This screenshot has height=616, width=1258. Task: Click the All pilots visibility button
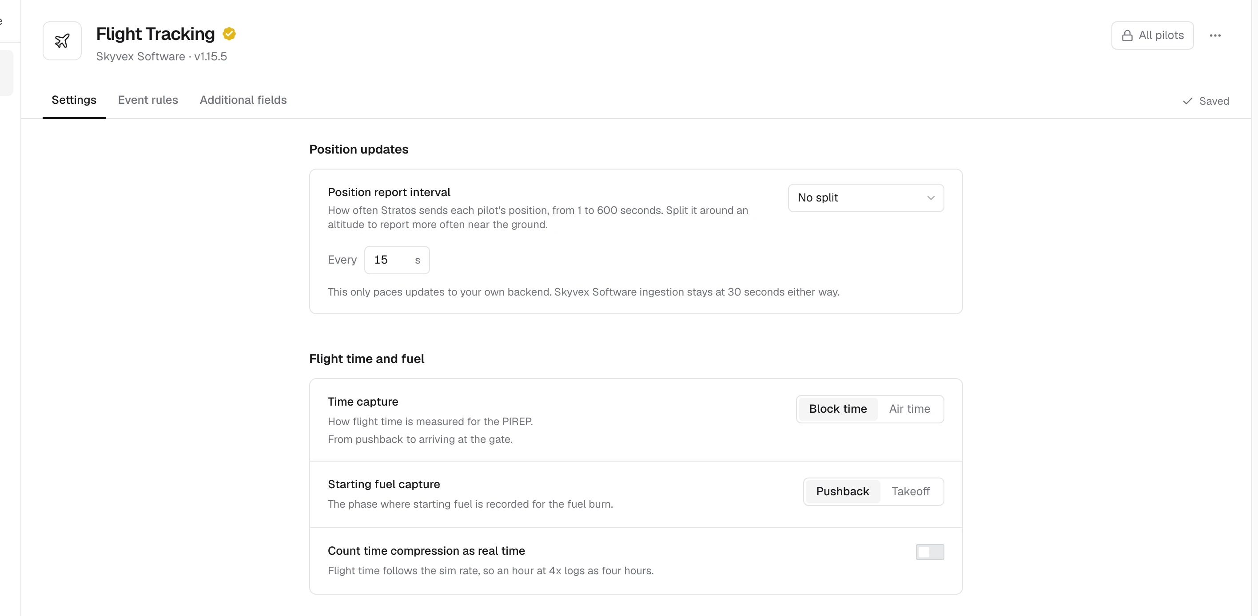1153,35
